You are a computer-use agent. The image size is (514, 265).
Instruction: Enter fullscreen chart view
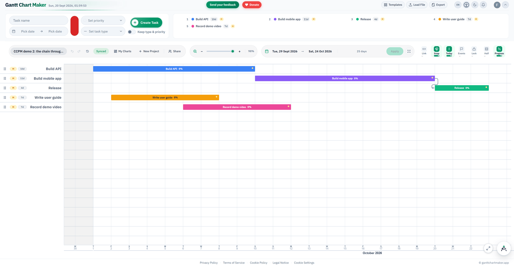(409, 51)
